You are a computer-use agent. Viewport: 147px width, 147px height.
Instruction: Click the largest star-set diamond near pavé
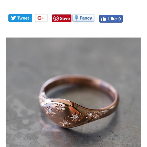click(76, 117)
